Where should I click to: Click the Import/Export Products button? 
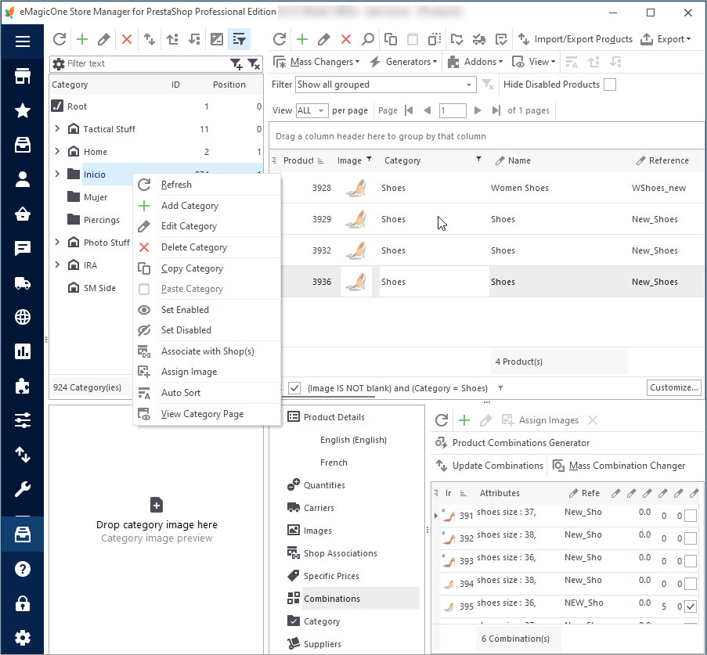(x=575, y=39)
